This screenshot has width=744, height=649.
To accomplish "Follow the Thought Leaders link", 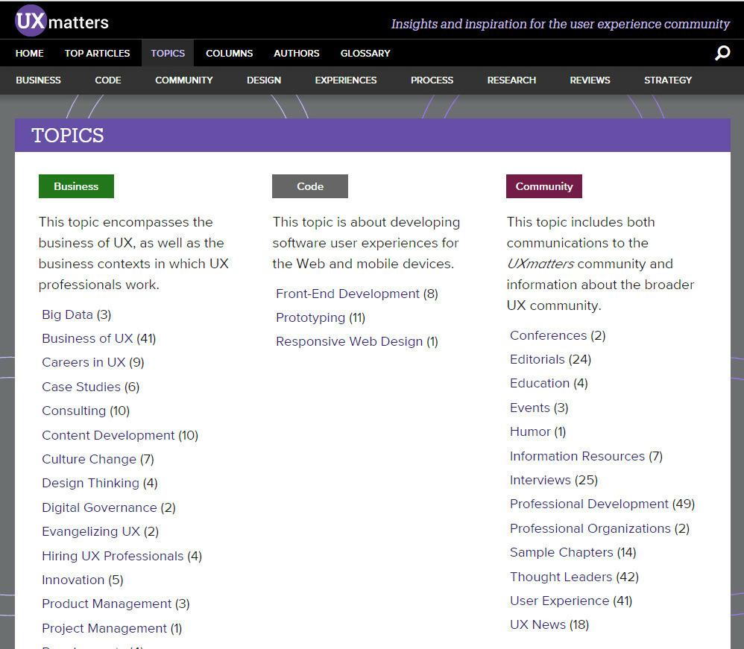I will 561,577.
